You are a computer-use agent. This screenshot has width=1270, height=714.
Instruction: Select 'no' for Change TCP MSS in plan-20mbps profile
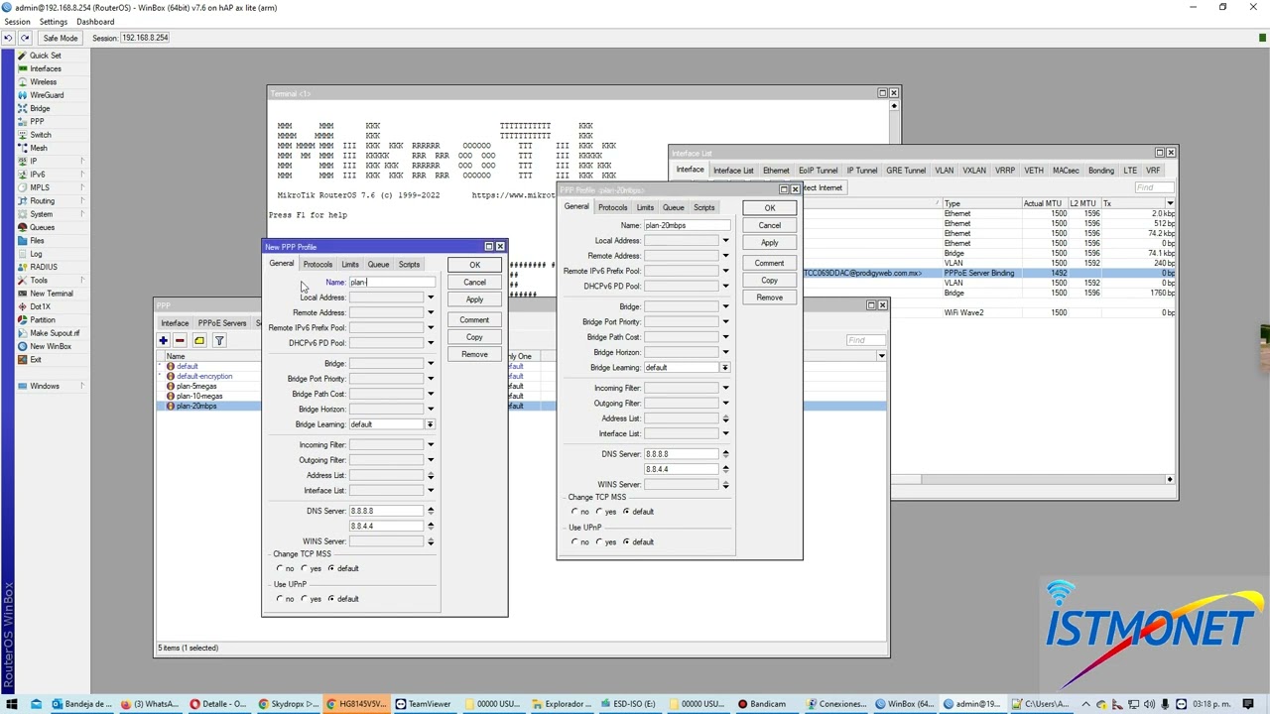(x=575, y=512)
